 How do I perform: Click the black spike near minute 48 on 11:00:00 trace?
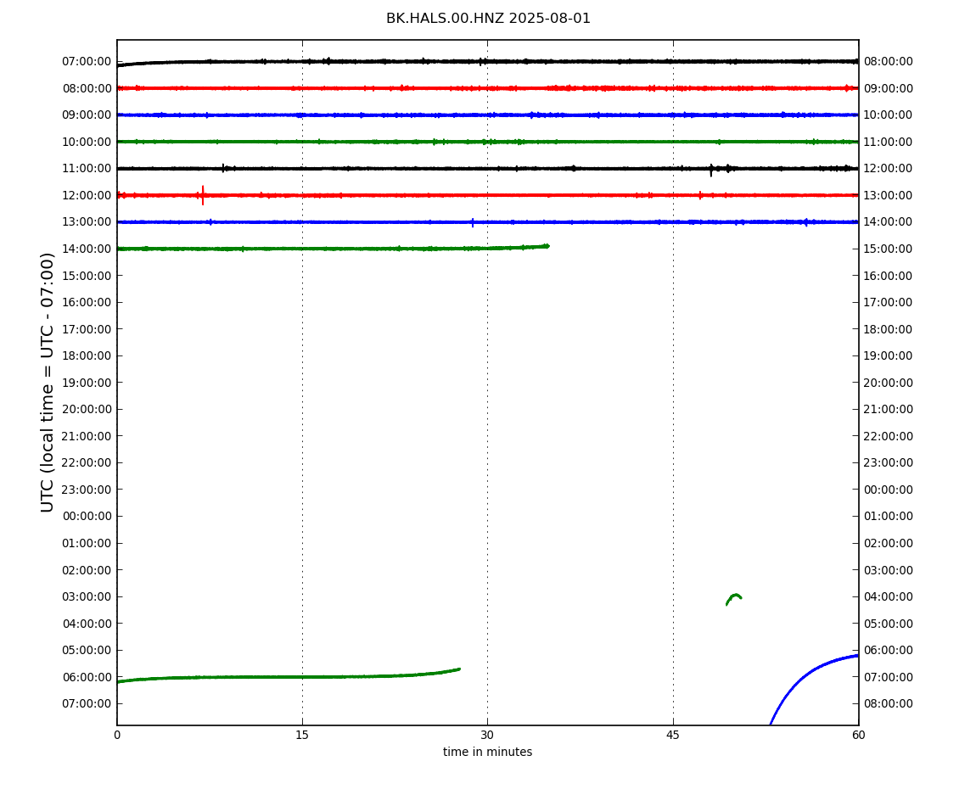711,170
